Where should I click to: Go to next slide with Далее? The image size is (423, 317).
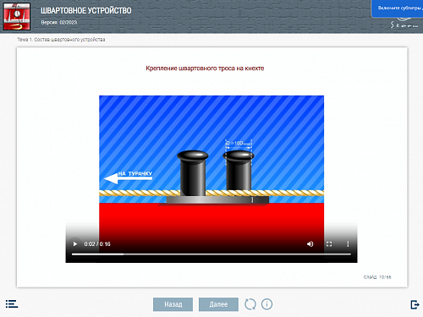pos(218,304)
